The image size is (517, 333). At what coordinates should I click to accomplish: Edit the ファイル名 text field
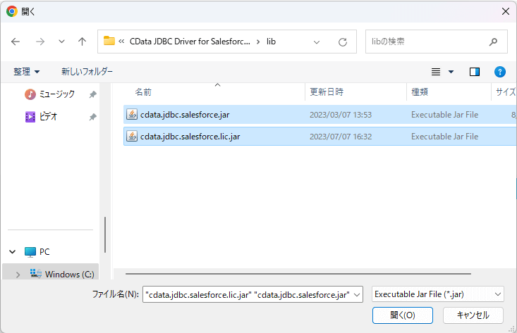click(x=248, y=294)
